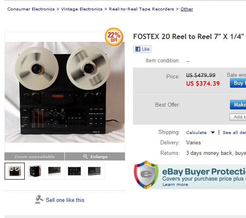Go to Vintage Electronics breadcrumb category
The image size is (246, 218).
[x=82, y=9]
